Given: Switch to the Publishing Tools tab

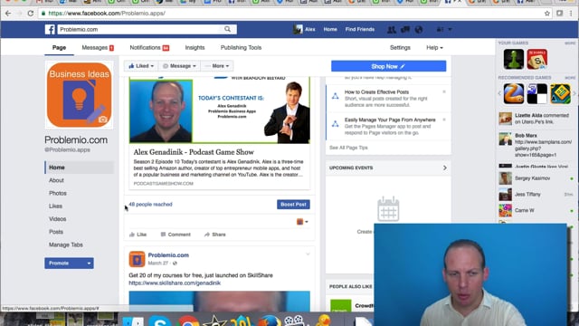Looking at the screenshot, I should click(x=242, y=48).
